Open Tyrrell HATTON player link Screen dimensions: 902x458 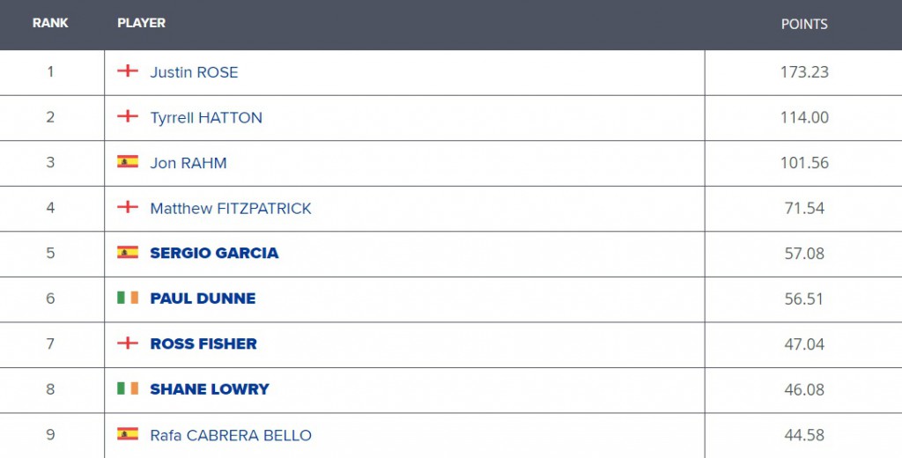coord(206,117)
